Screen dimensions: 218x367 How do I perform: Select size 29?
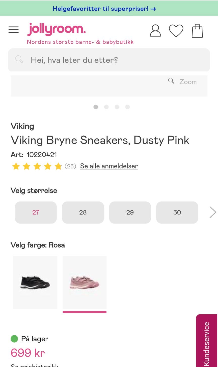pos(130,212)
